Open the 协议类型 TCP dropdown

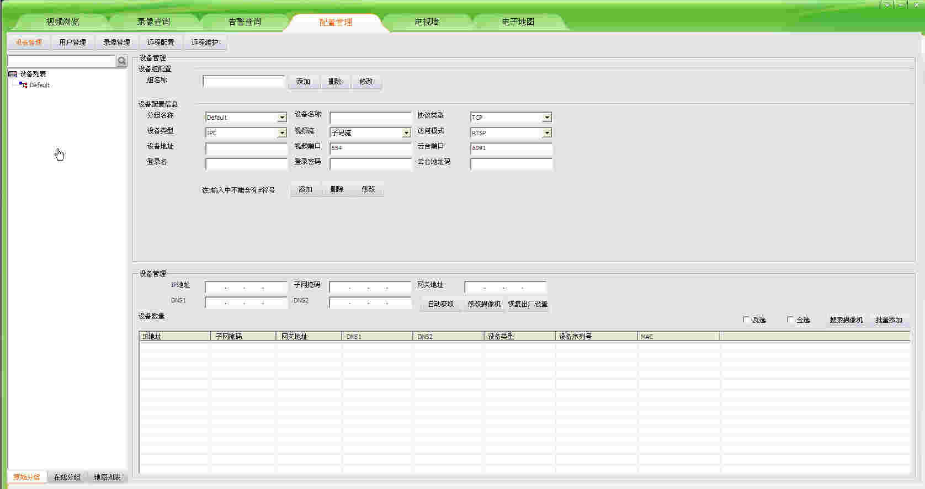(547, 118)
